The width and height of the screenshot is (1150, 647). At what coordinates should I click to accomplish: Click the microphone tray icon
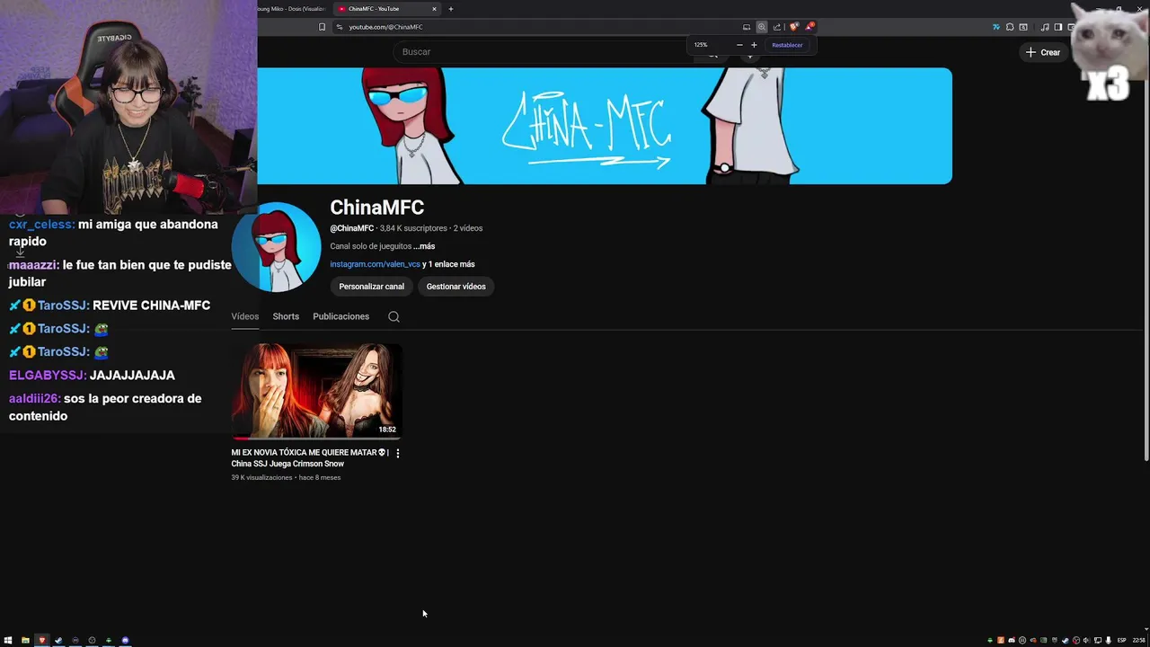[1109, 640]
